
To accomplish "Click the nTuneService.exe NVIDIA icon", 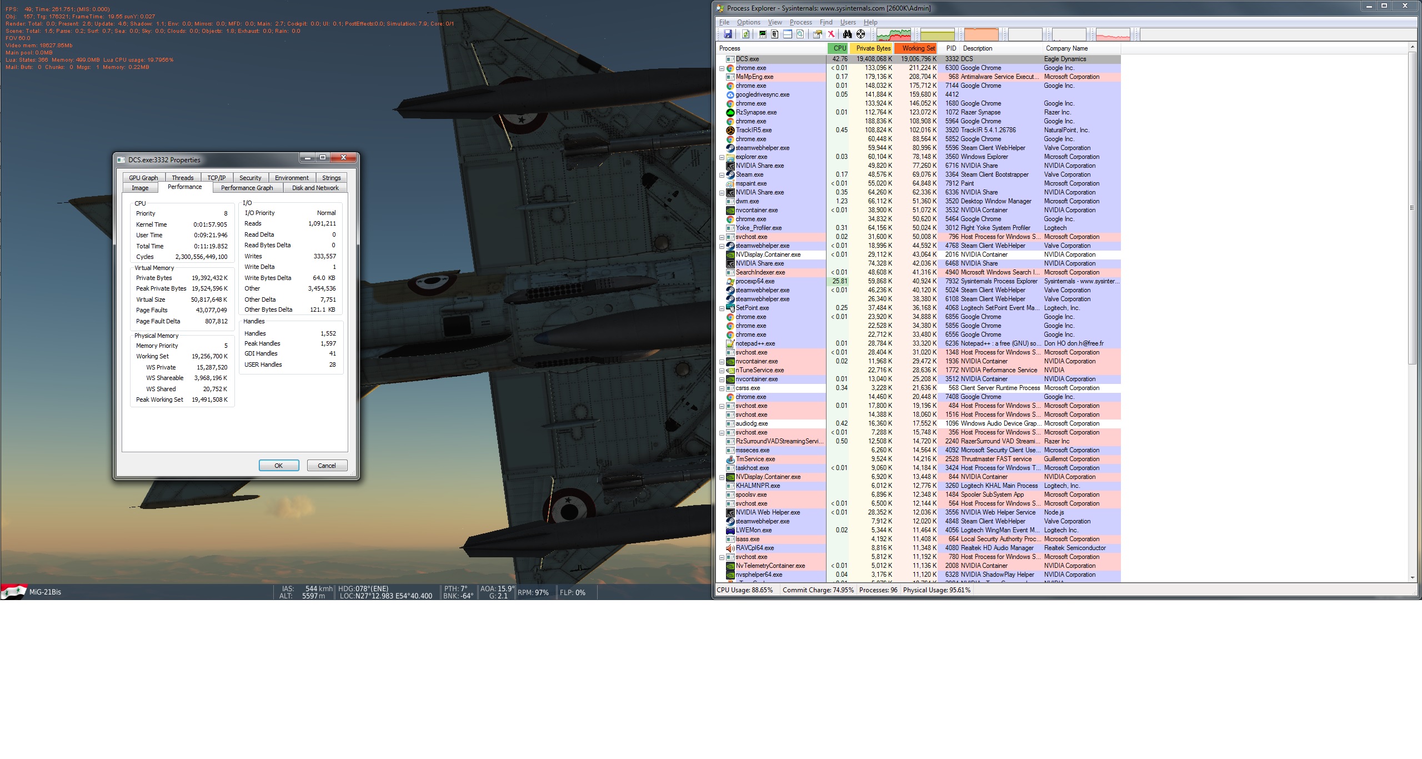I will click(730, 370).
